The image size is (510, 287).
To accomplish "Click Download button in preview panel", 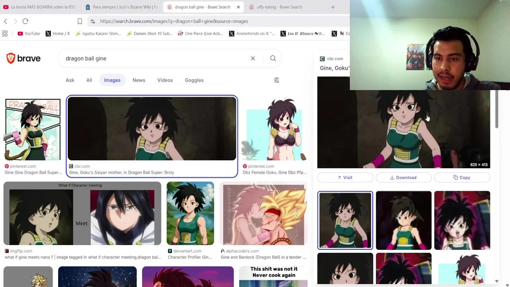I will 404,177.
